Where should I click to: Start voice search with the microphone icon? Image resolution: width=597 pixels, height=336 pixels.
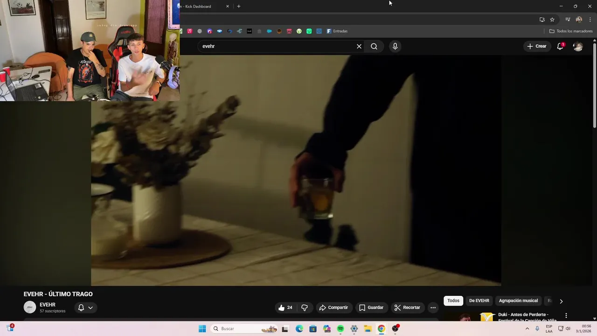[x=395, y=46]
